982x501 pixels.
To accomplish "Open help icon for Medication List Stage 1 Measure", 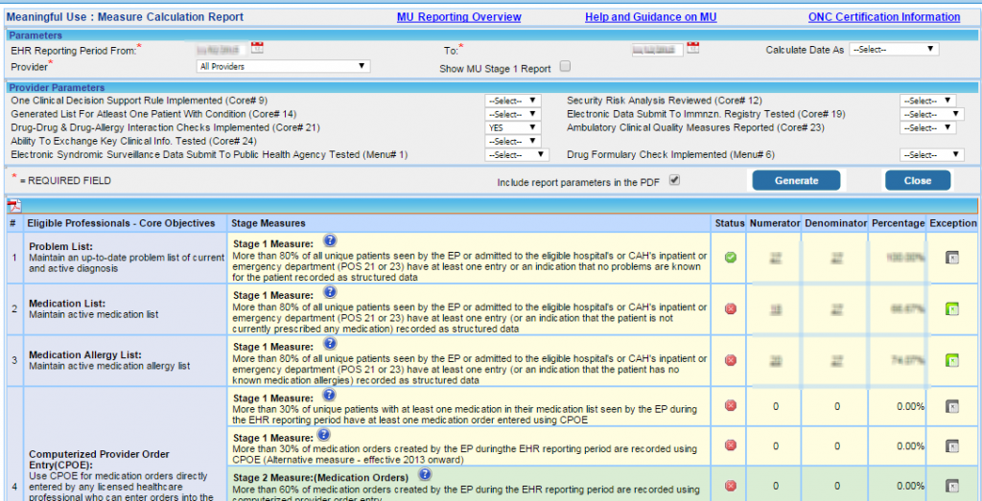I will pos(329,294).
